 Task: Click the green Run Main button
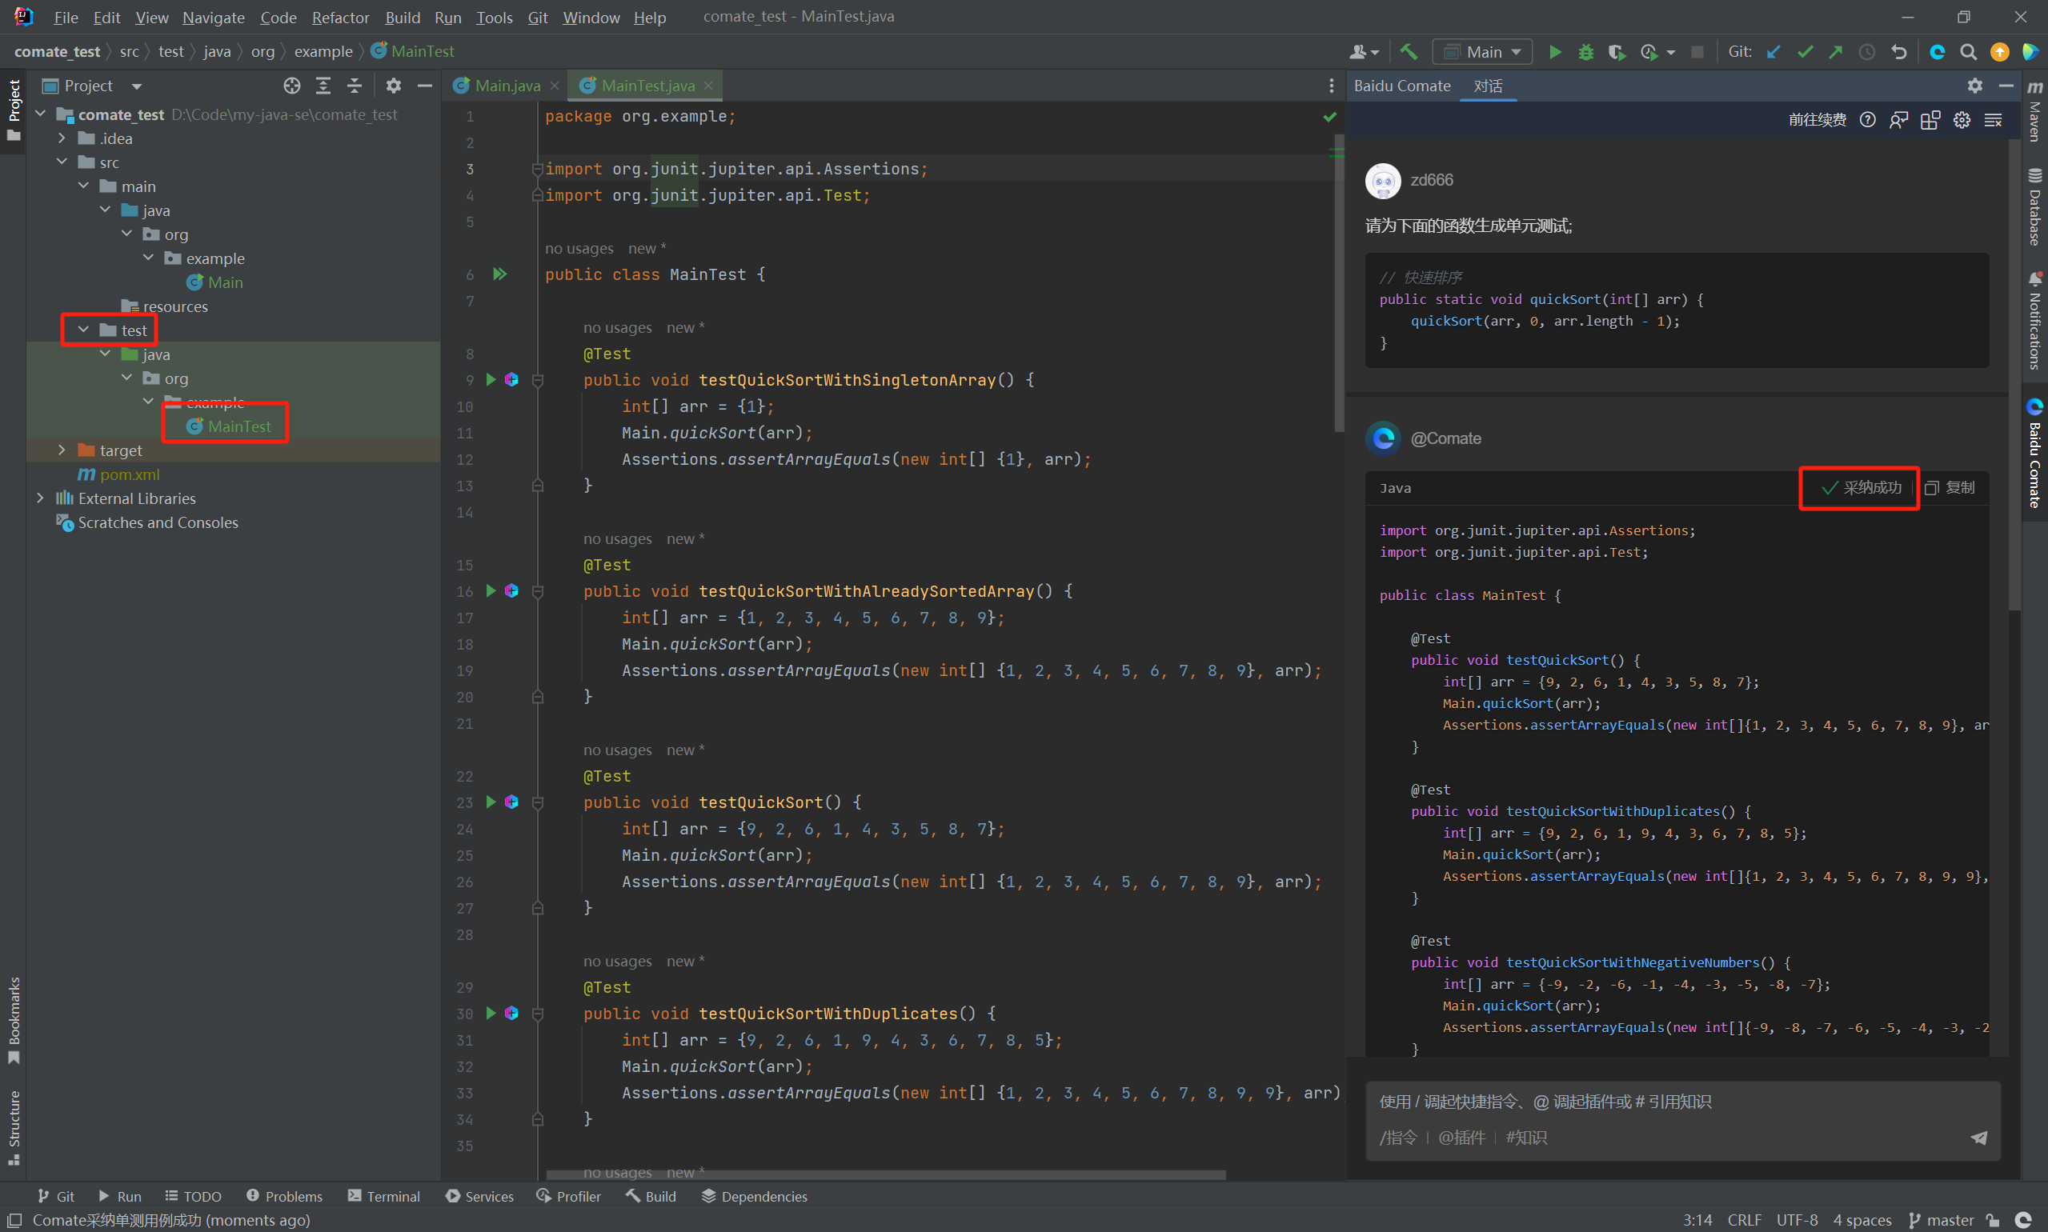pos(1555,52)
